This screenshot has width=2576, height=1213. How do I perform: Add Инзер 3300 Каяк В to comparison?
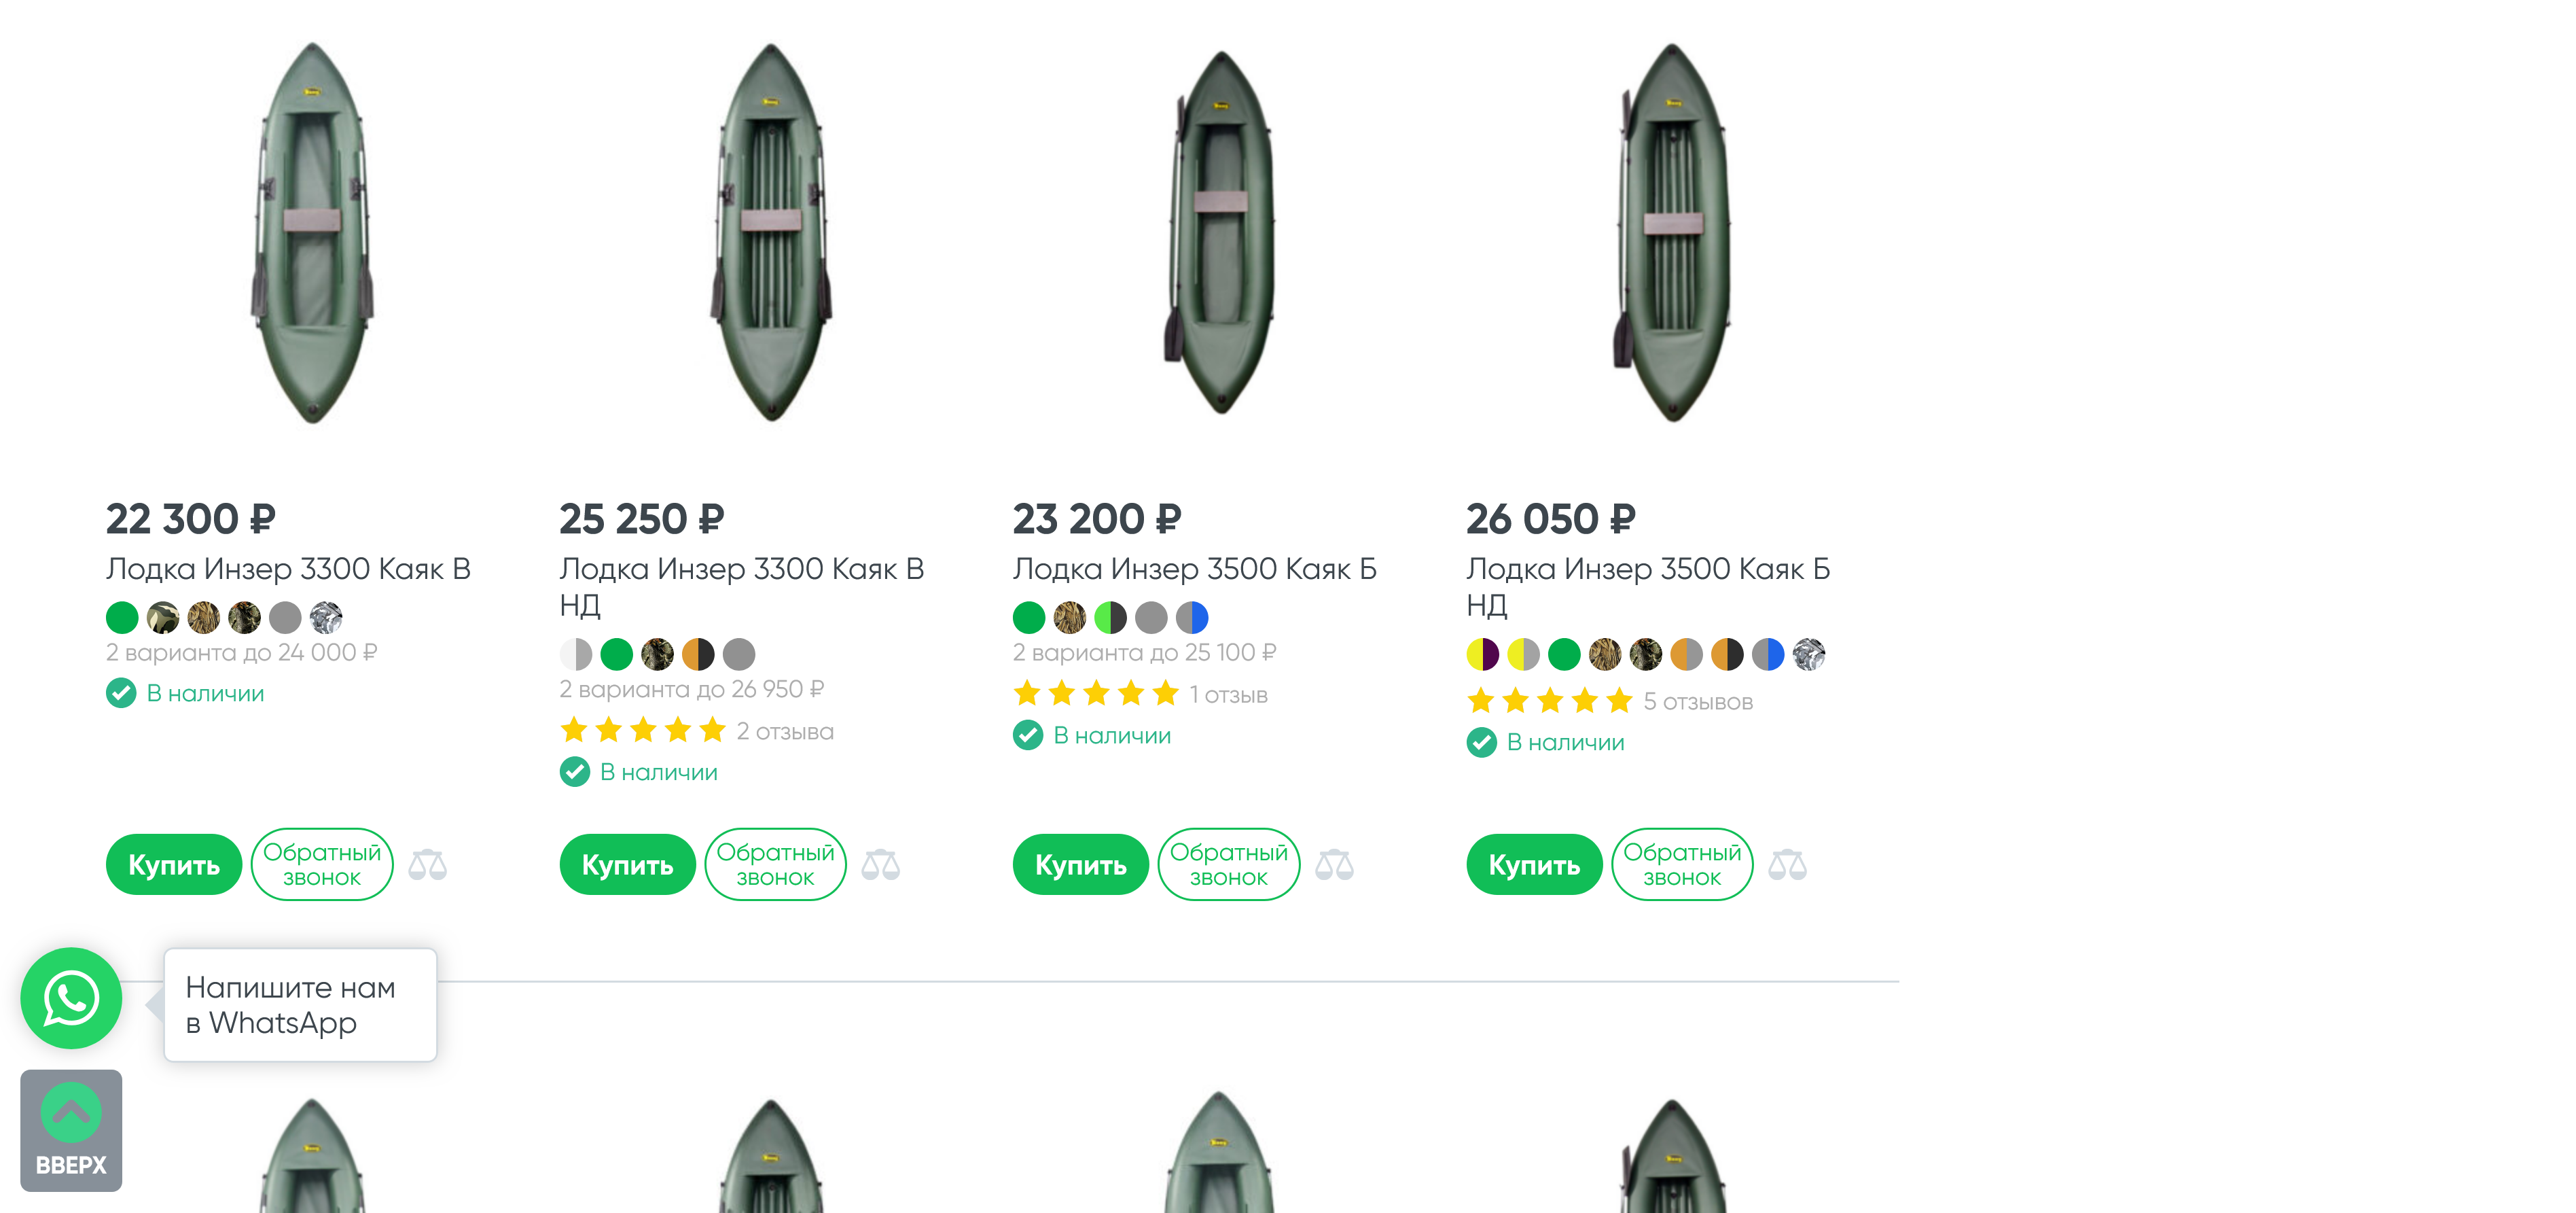coord(427,864)
